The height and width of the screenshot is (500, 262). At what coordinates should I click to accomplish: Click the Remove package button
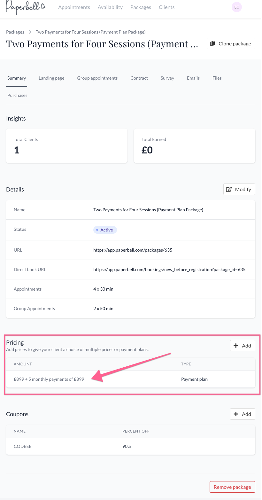[232, 487]
